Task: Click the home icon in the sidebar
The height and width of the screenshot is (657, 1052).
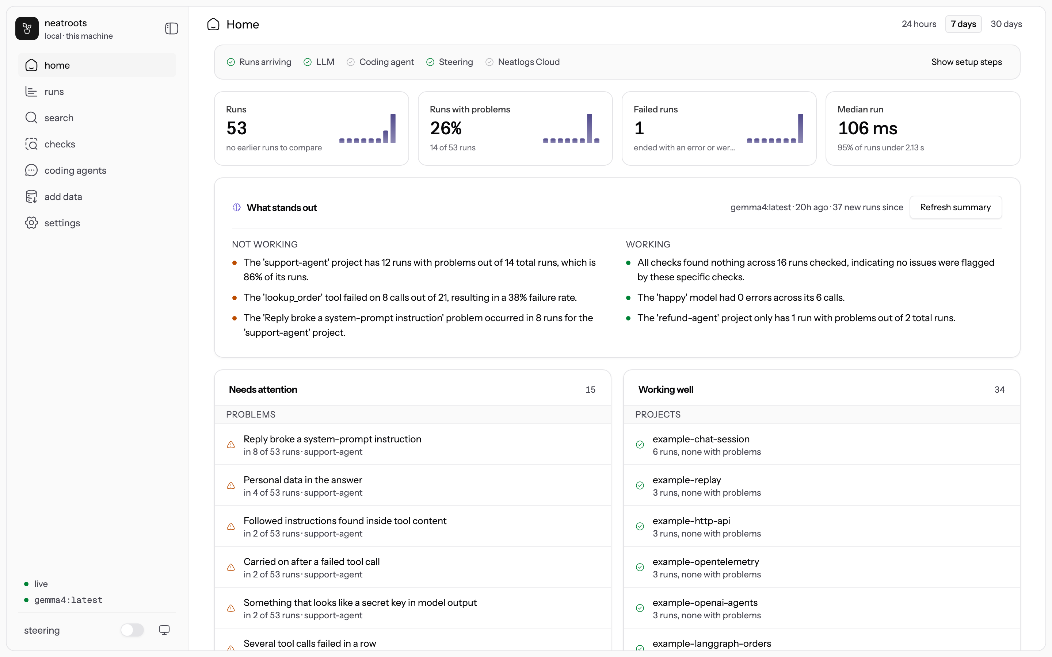Action: (x=31, y=65)
